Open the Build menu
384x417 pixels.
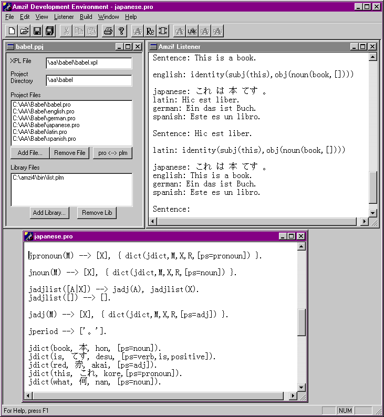[x=86, y=17]
